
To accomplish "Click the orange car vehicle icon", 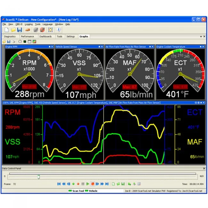I will [28, 30].
